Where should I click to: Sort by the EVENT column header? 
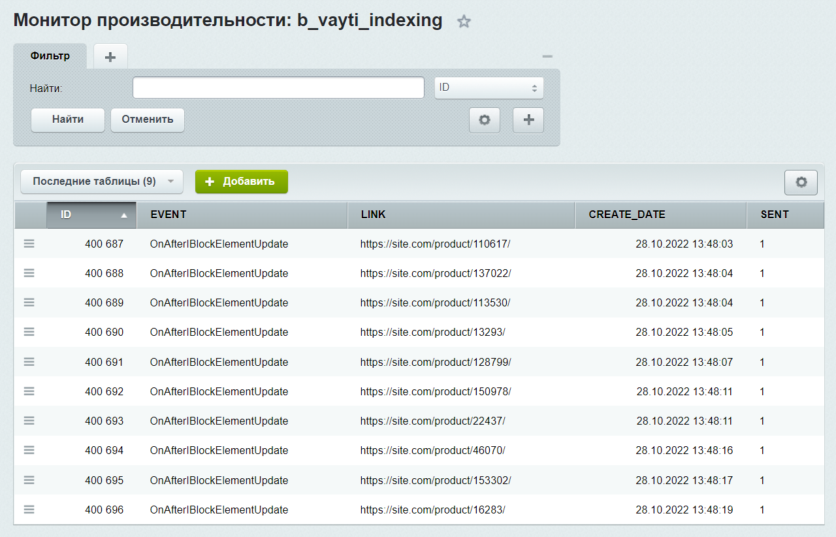pos(242,214)
